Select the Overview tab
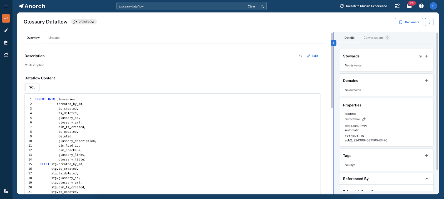 pos(33,38)
